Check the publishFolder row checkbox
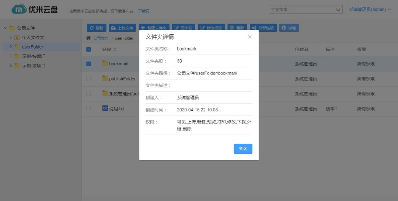The height and width of the screenshot is (201, 398). click(x=88, y=79)
